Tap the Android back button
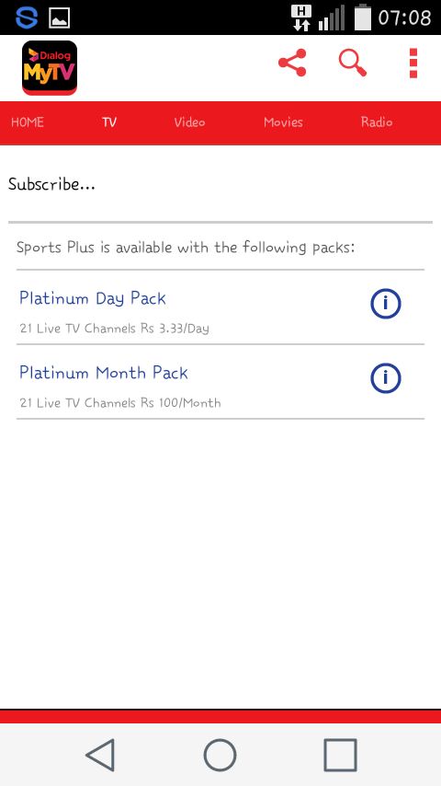 point(101,755)
